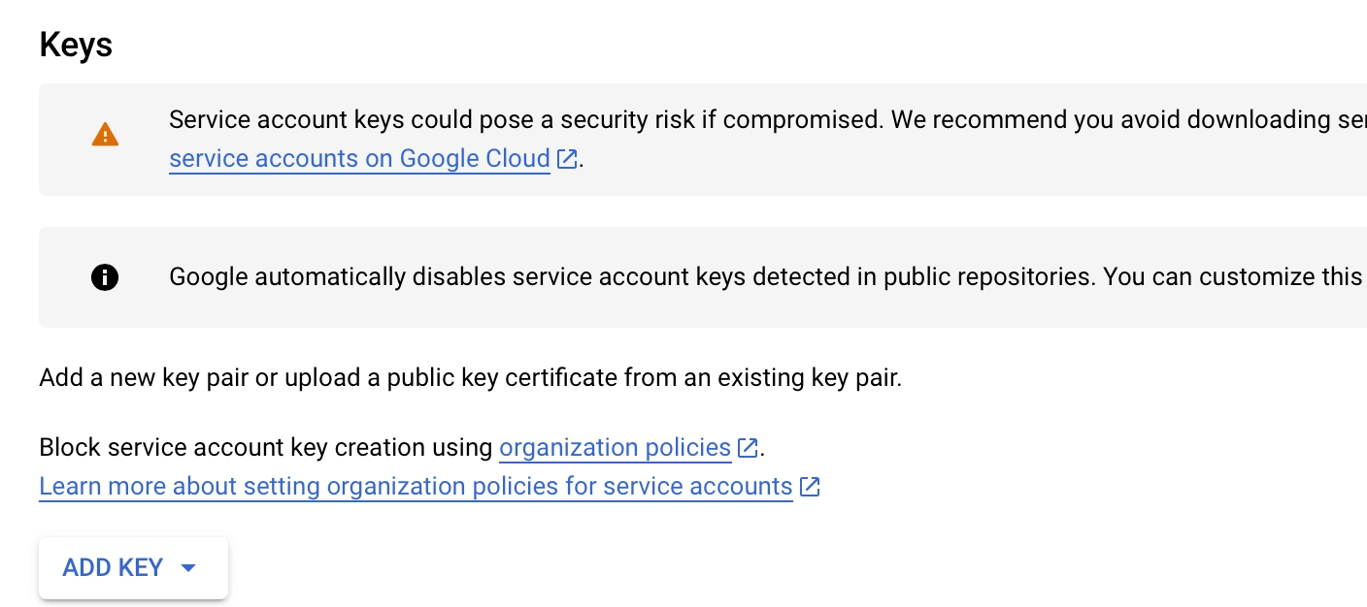Image resolution: width=1367 pixels, height=607 pixels.
Task: Click the downward arrow on ADD KEY
Action: [x=188, y=568]
